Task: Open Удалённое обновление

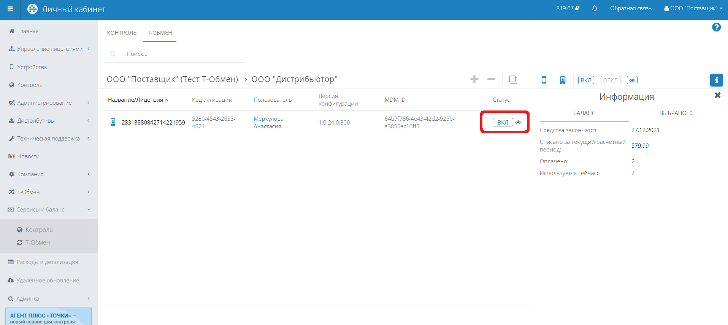Action: (49, 280)
